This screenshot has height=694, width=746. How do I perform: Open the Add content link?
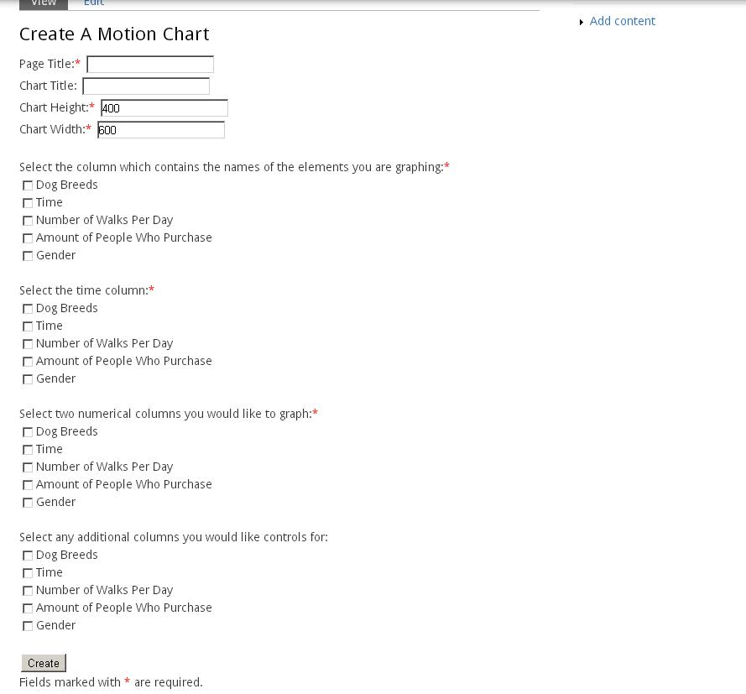(622, 20)
